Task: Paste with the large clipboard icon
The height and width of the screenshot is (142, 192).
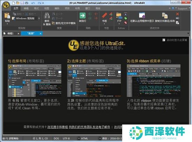Action: [7, 16]
